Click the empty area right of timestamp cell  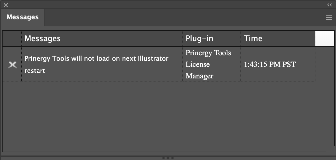[324, 64]
